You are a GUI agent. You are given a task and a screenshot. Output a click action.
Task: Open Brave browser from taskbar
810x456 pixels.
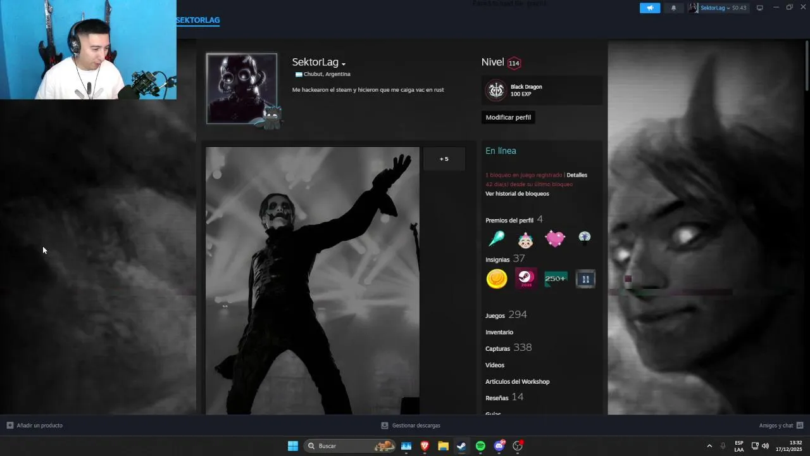425,446
